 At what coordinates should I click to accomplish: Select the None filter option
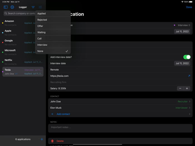pos(53,51)
